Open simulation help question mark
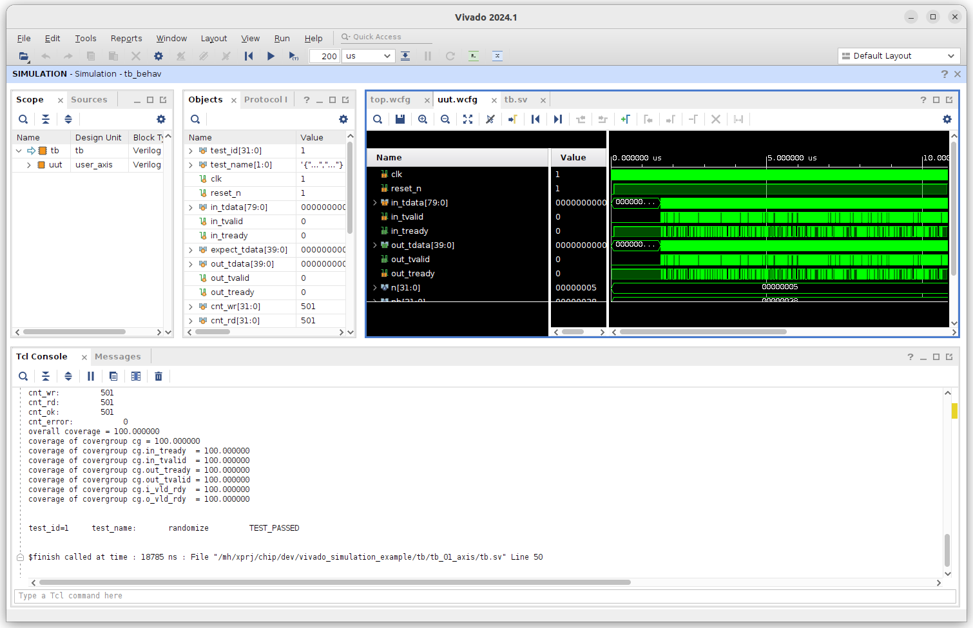Image resolution: width=973 pixels, height=628 pixels. point(945,74)
